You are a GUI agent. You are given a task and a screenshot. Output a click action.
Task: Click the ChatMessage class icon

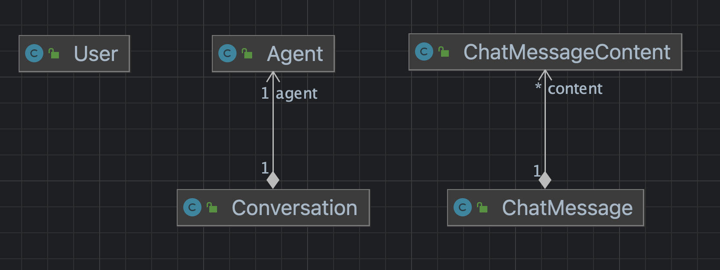(463, 208)
